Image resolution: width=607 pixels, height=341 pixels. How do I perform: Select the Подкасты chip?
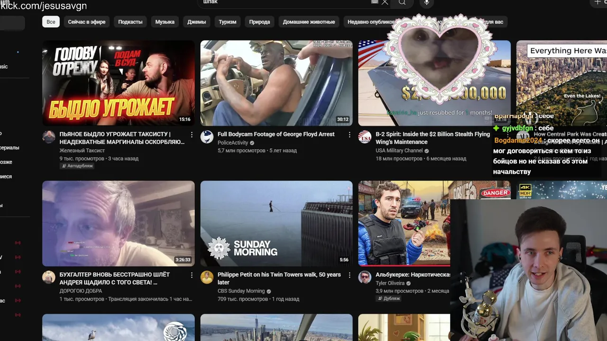coord(130,22)
